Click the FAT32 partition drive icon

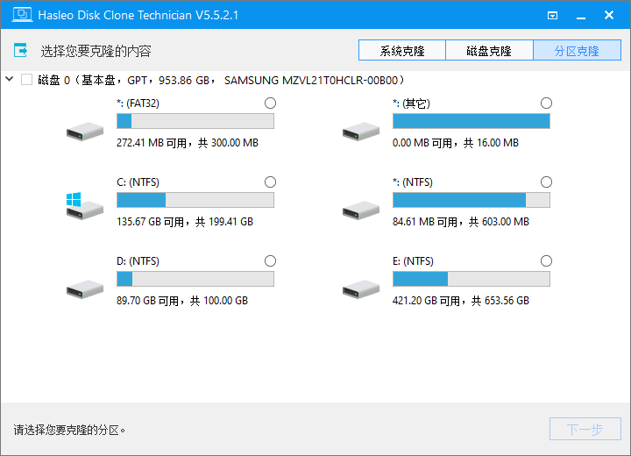point(84,132)
